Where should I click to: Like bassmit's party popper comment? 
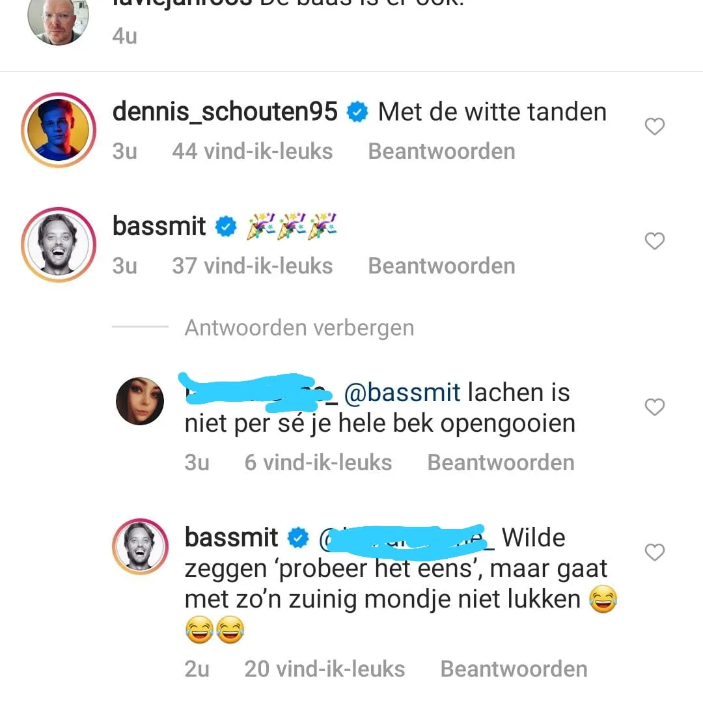(655, 241)
